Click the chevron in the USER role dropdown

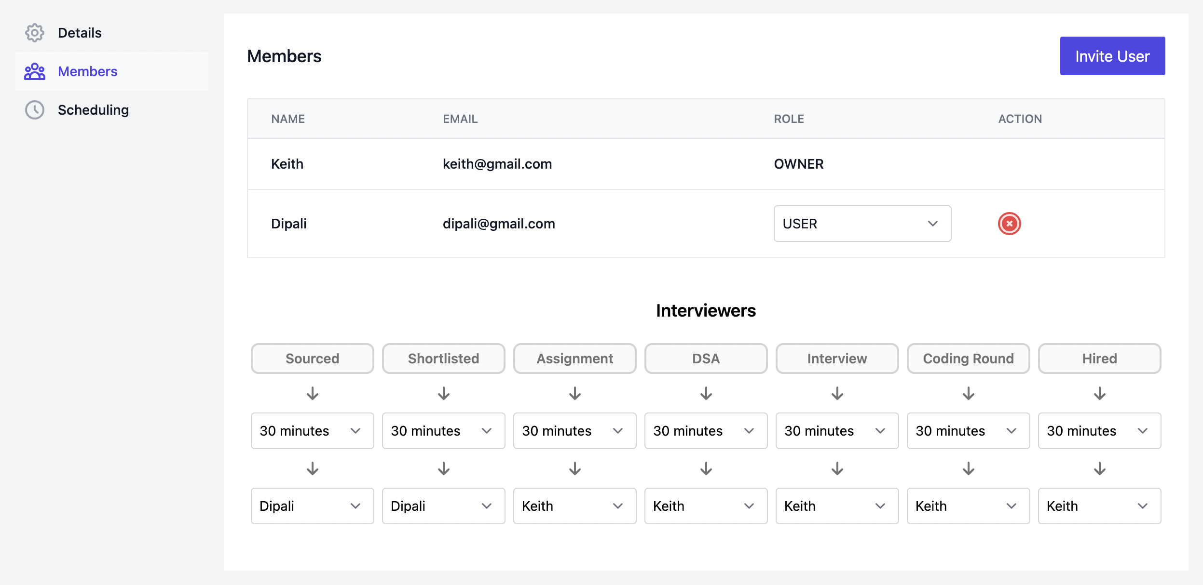coord(933,224)
